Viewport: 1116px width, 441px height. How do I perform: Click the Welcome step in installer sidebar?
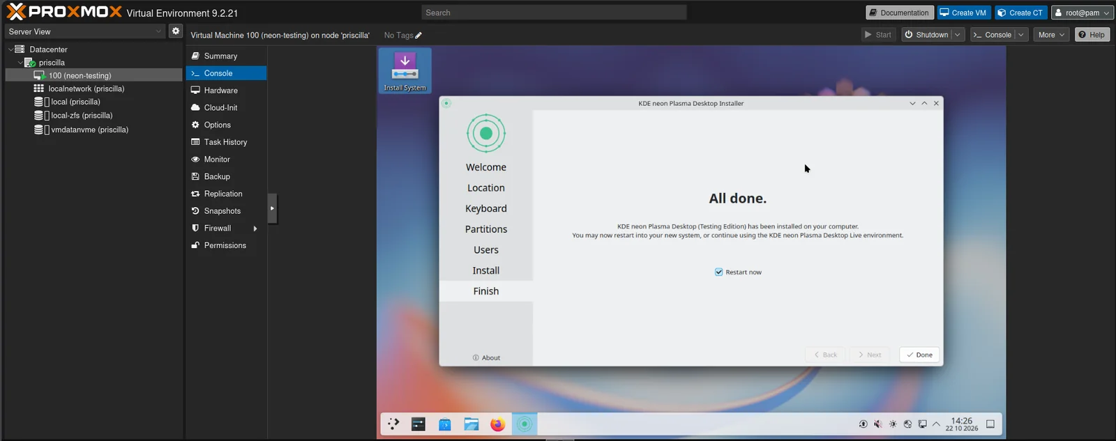click(486, 167)
